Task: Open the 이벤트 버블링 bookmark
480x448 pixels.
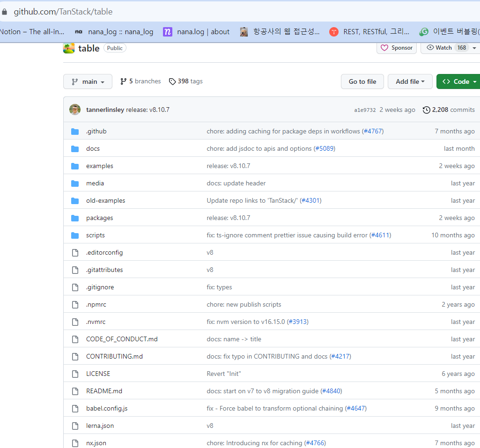Action: [x=450, y=31]
